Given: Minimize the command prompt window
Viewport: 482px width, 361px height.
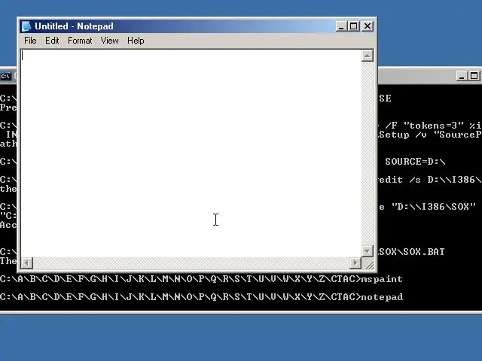Looking at the screenshot, I should (x=461, y=76).
